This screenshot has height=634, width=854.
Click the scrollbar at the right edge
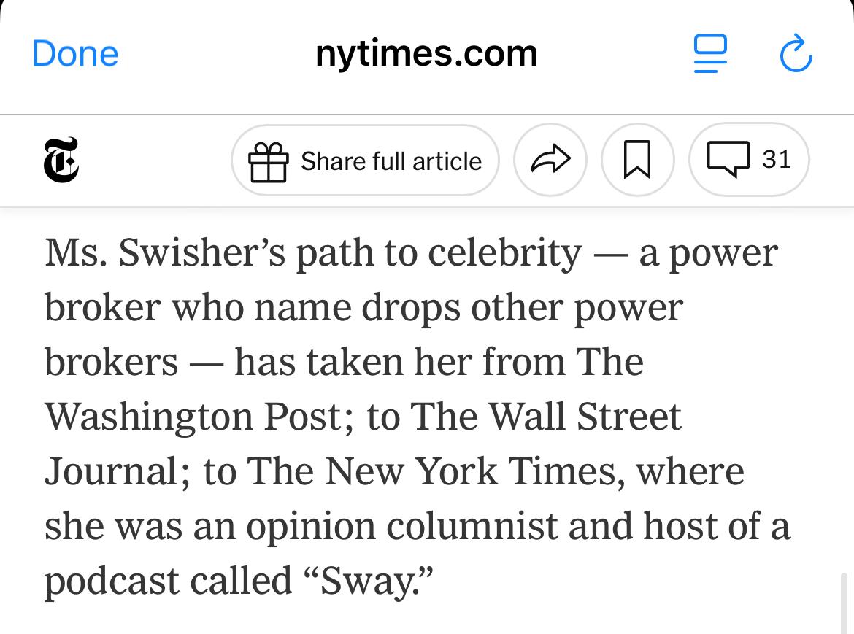(844, 603)
